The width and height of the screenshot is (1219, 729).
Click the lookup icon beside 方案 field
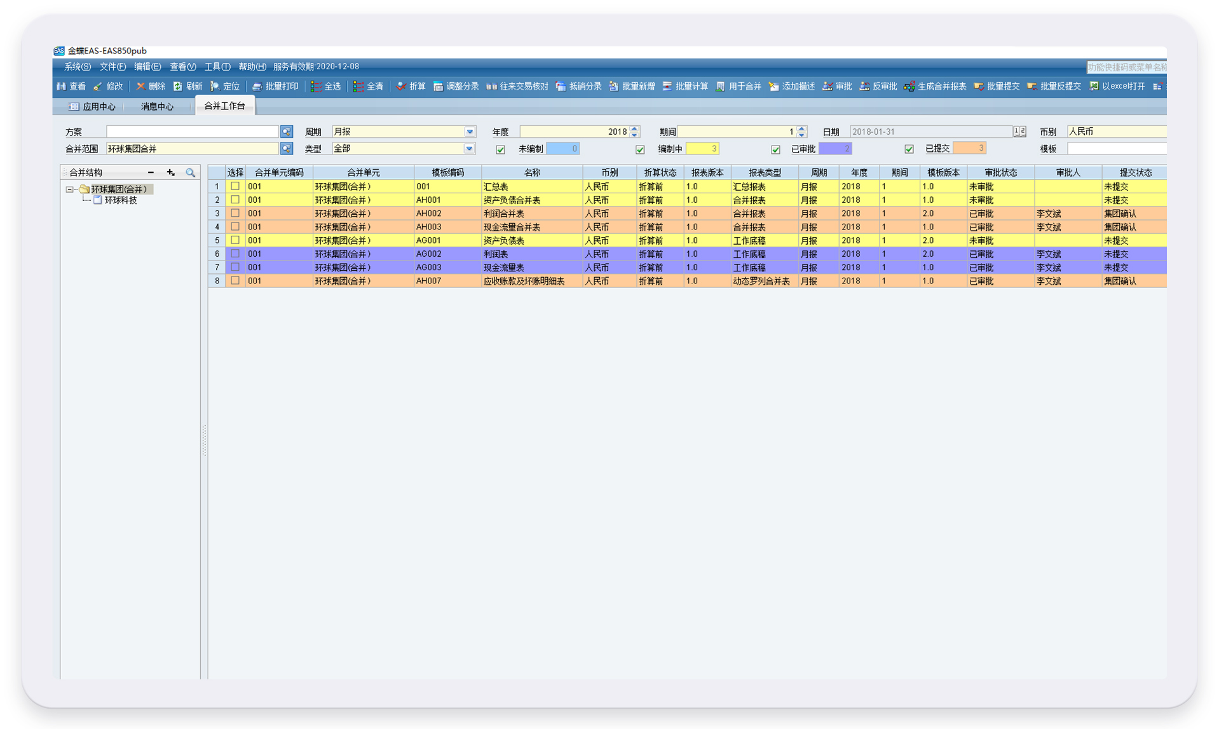pos(287,132)
